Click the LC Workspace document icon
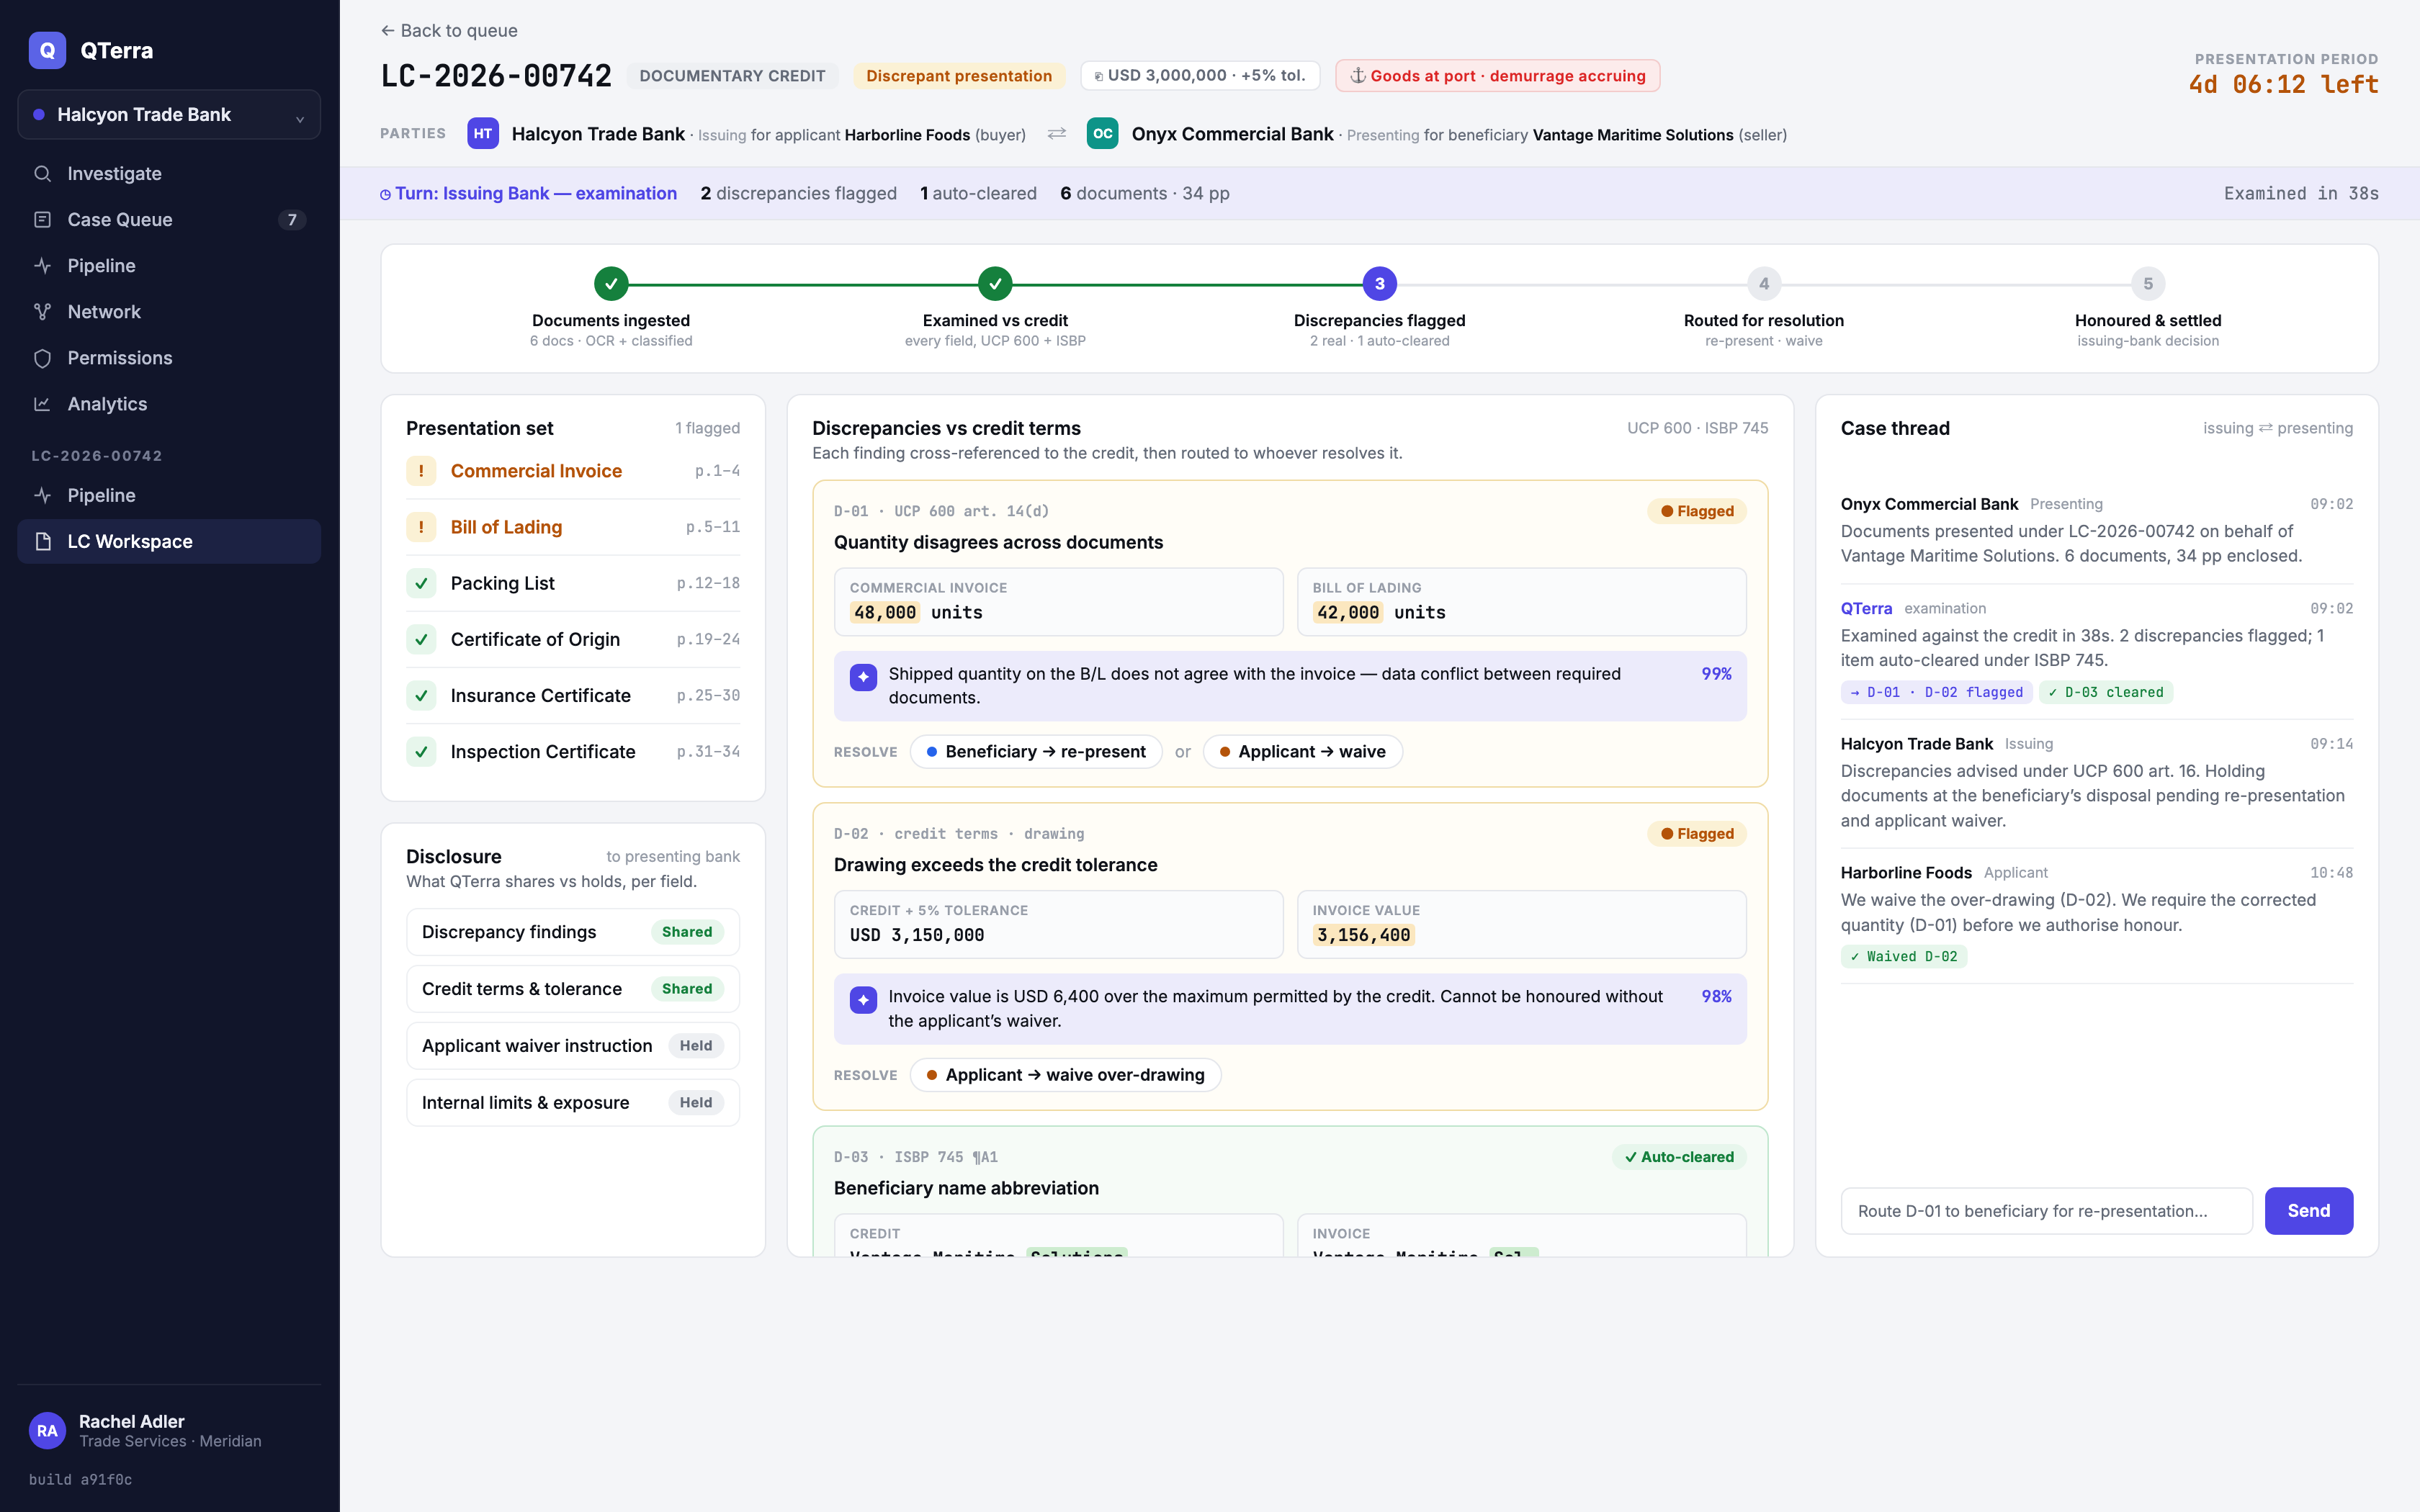Image resolution: width=2420 pixels, height=1512 pixels. pyautogui.click(x=42, y=542)
